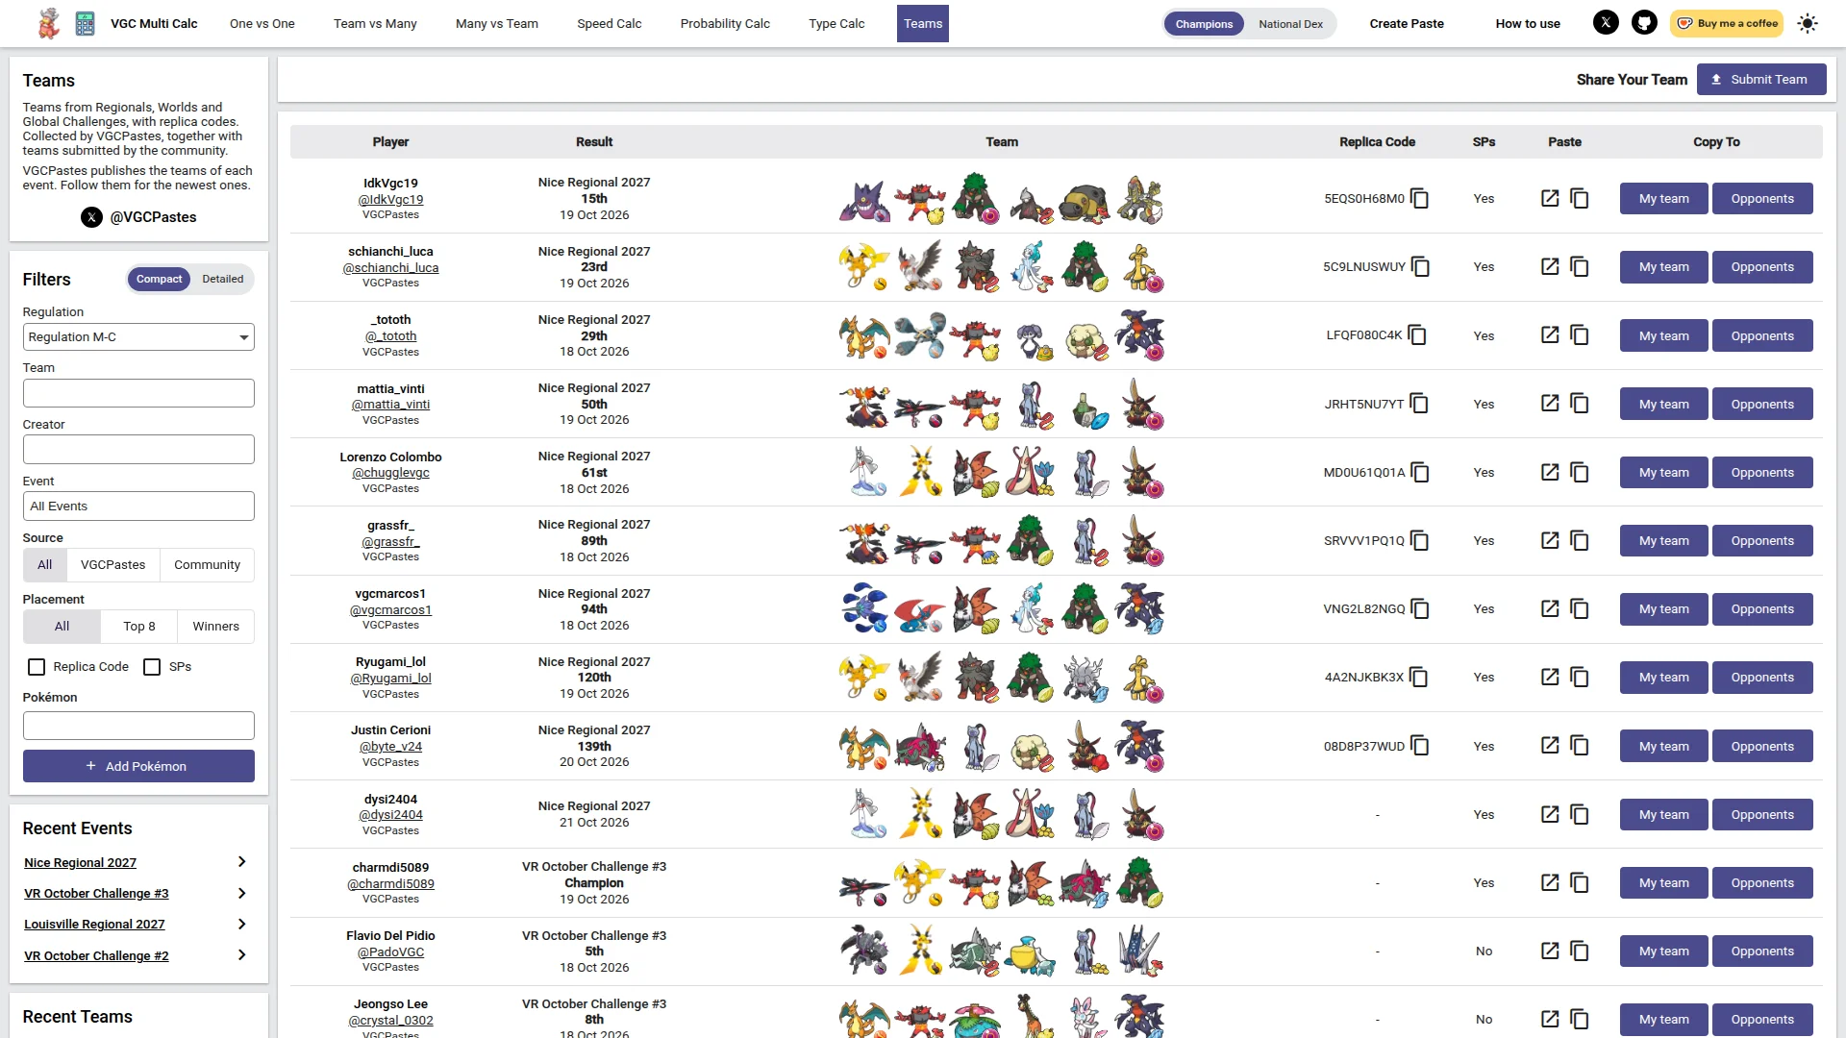This screenshot has height=1038, width=1846.
Task: Open paste link for Justin Cerioni's team
Action: [x=1550, y=745]
